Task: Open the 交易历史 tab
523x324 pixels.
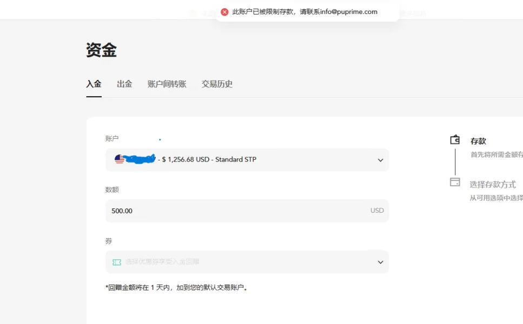Action: (216, 84)
